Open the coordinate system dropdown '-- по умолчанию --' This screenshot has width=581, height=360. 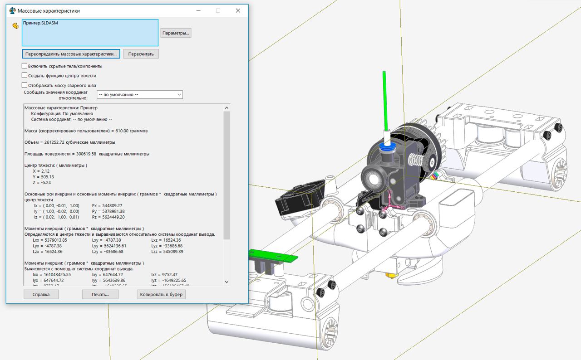tap(140, 95)
